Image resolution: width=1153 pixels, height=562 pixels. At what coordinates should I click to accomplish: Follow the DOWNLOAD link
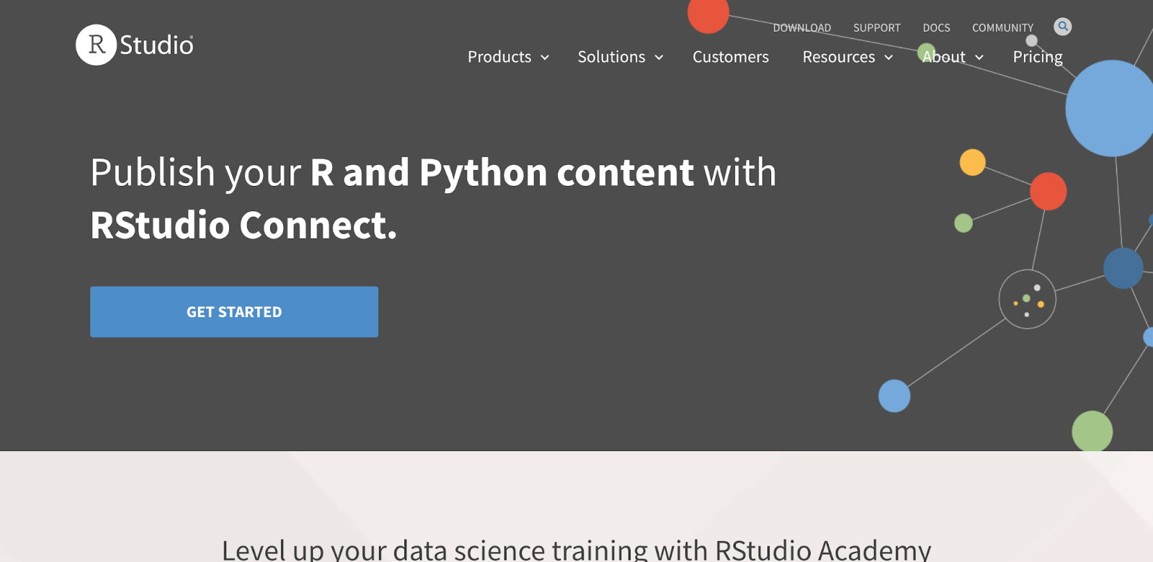[x=801, y=28]
